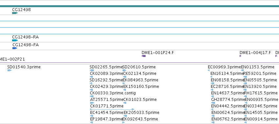Click the SD02265.5prime EST arrow

(x=92, y=70)
